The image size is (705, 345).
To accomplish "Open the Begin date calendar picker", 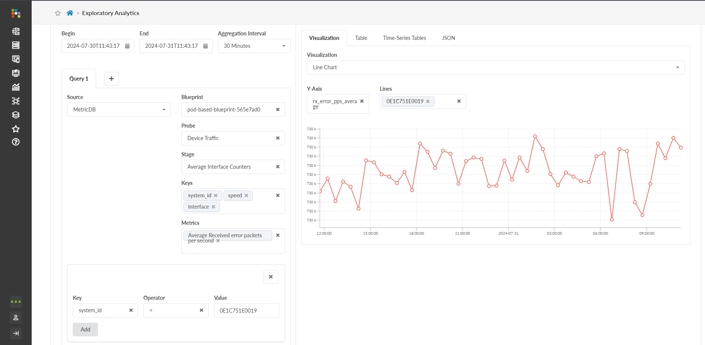I will (127, 46).
